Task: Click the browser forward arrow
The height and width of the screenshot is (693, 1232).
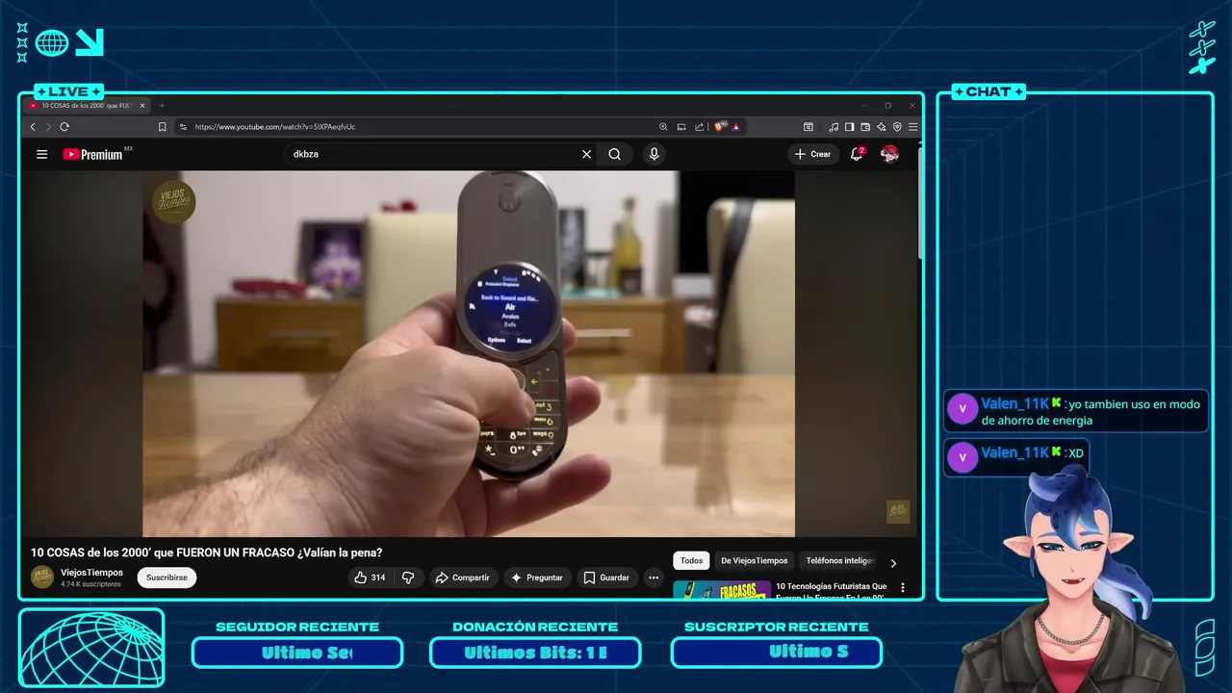Action: tap(48, 127)
